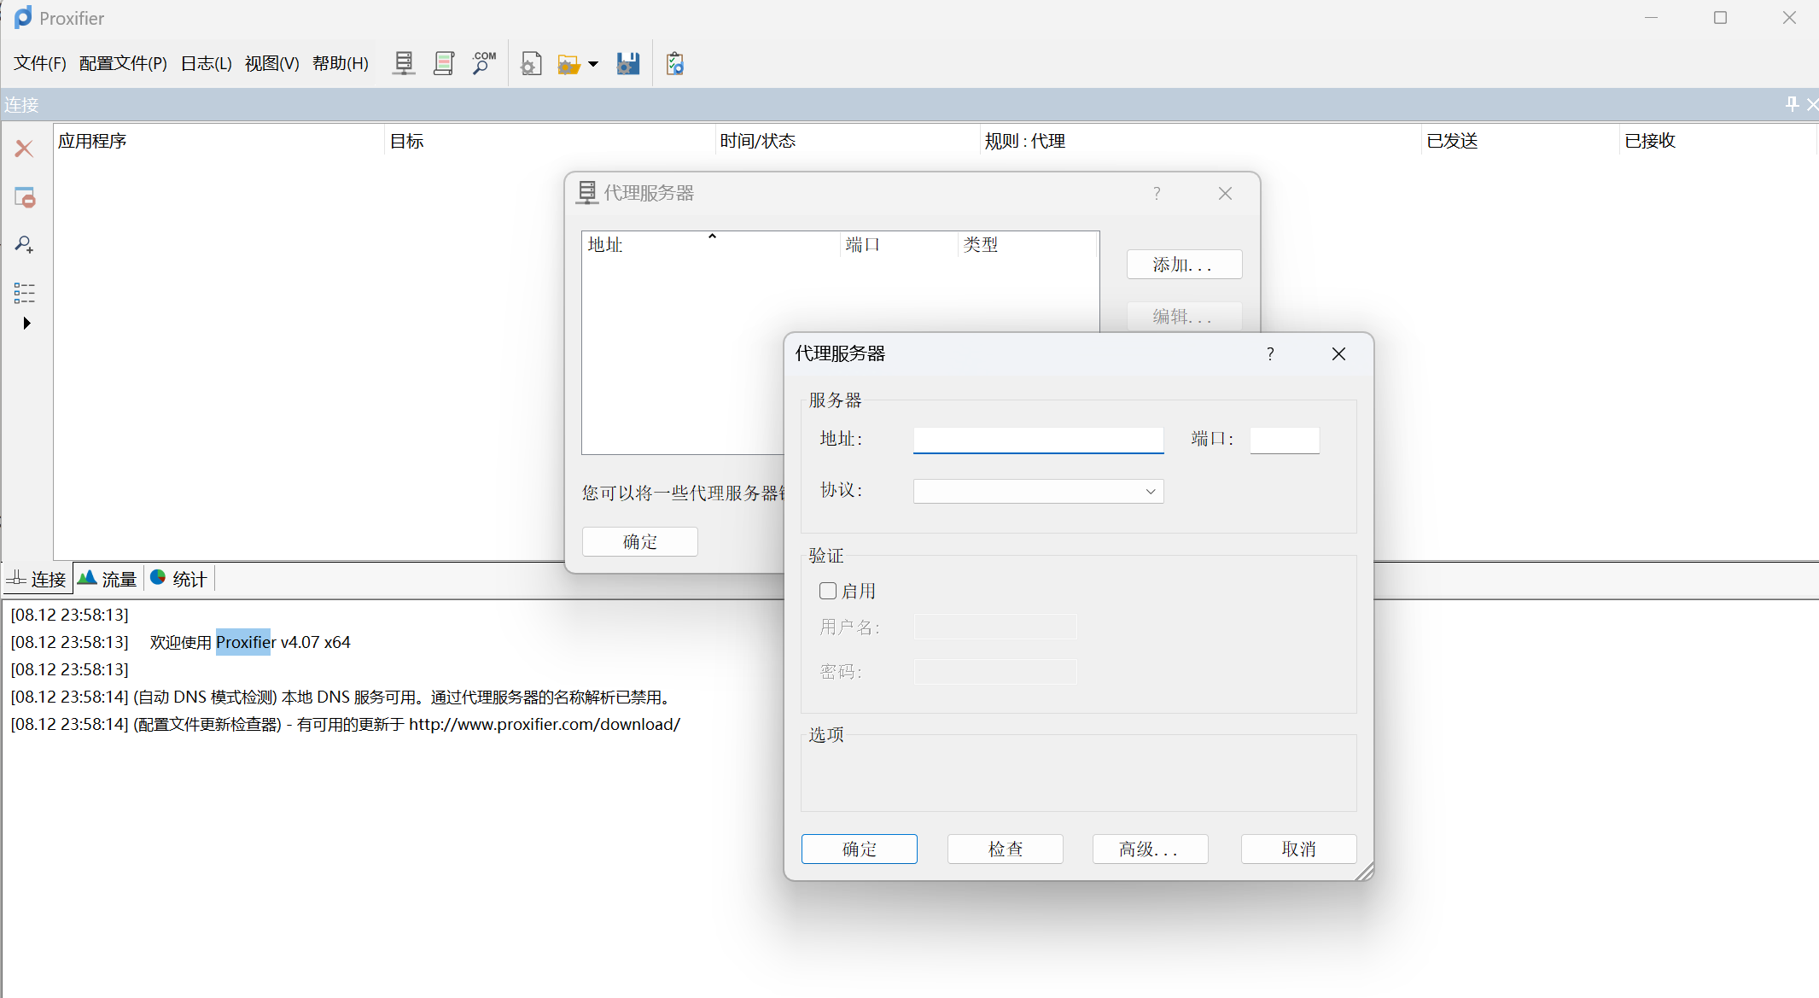Open the 配置文件(P) menu
This screenshot has height=998, width=1819.
coord(123,63)
